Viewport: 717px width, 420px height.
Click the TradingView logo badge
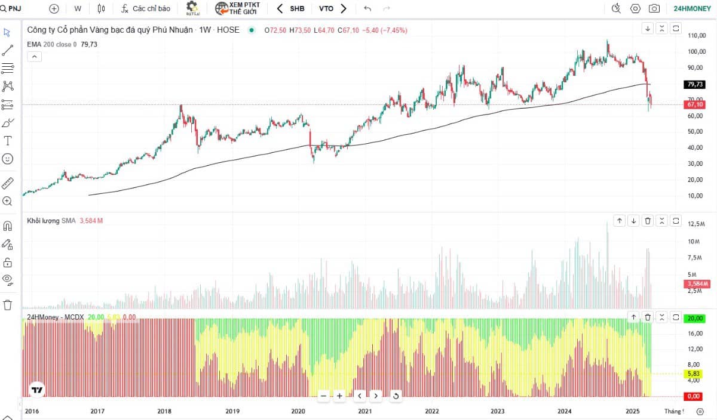(x=38, y=390)
